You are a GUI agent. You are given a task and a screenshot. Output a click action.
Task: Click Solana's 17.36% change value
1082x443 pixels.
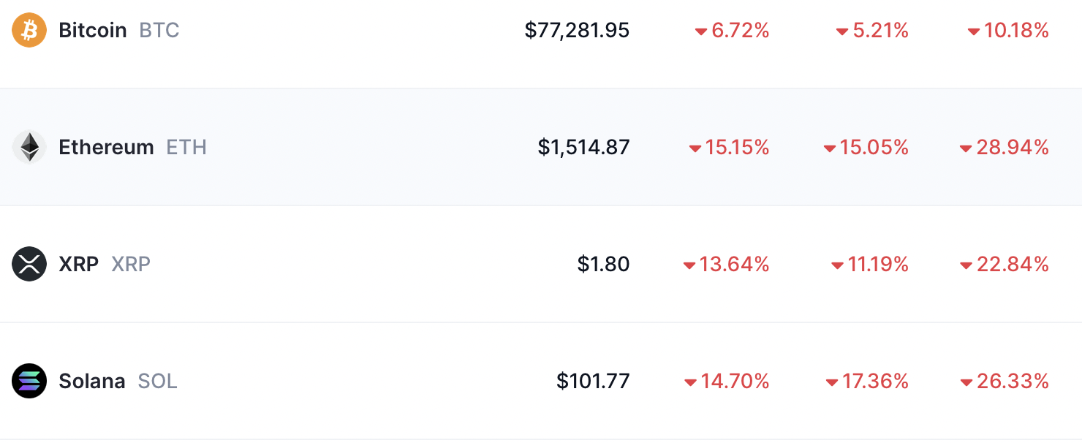[875, 381]
